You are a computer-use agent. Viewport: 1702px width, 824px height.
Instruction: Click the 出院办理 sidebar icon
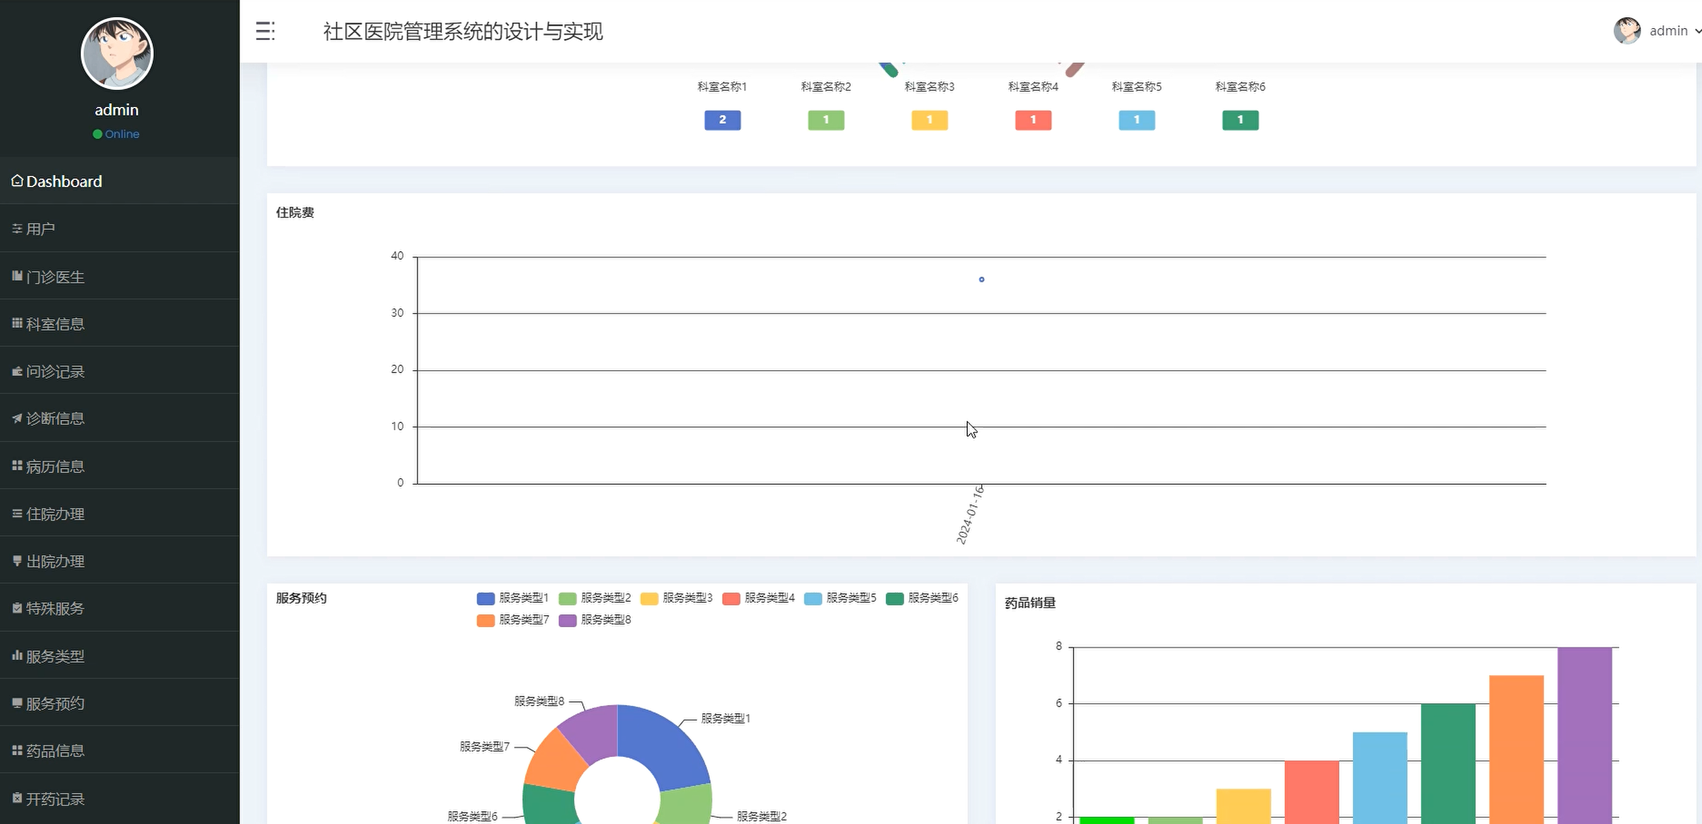[x=17, y=560]
